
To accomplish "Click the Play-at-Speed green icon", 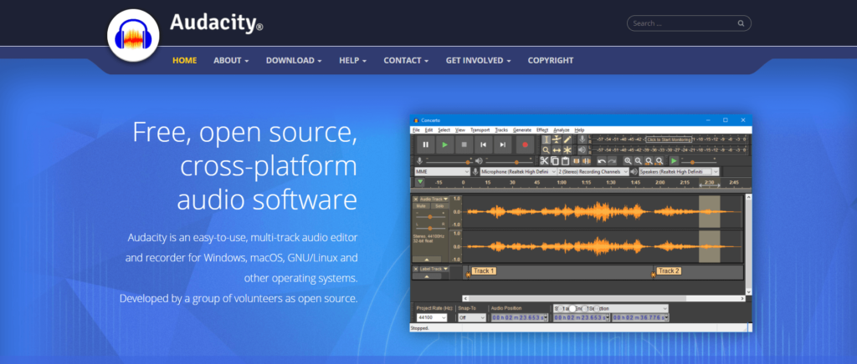I will pos(674,161).
